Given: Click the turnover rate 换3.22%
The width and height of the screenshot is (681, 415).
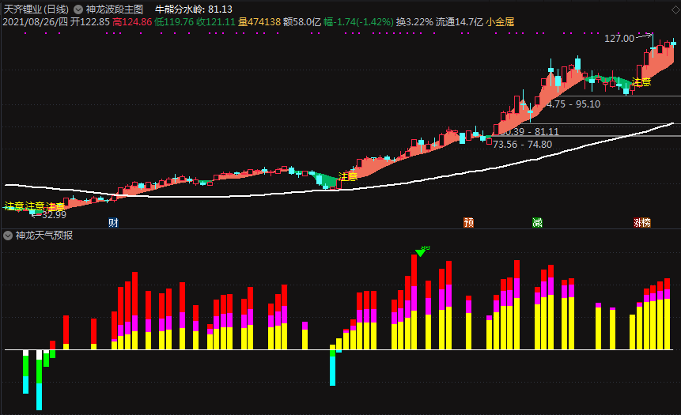Looking at the screenshot, I should tap(414, 21).
